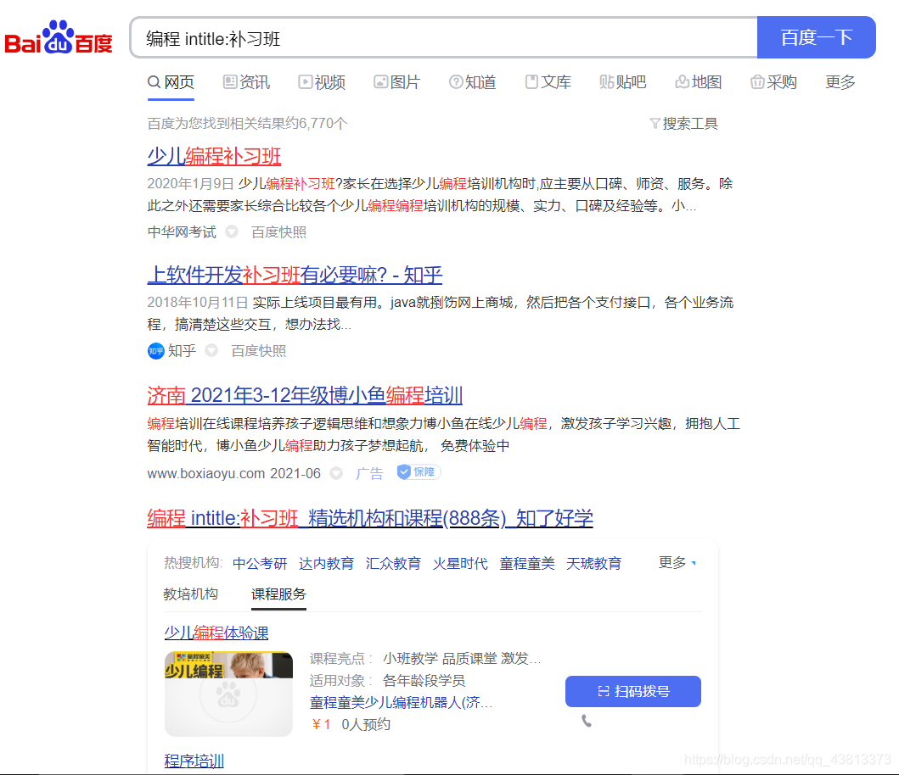Expand the arrow next to 知乎 source
The width and height of the screenshot is (899, 775).
pos(211,350)
